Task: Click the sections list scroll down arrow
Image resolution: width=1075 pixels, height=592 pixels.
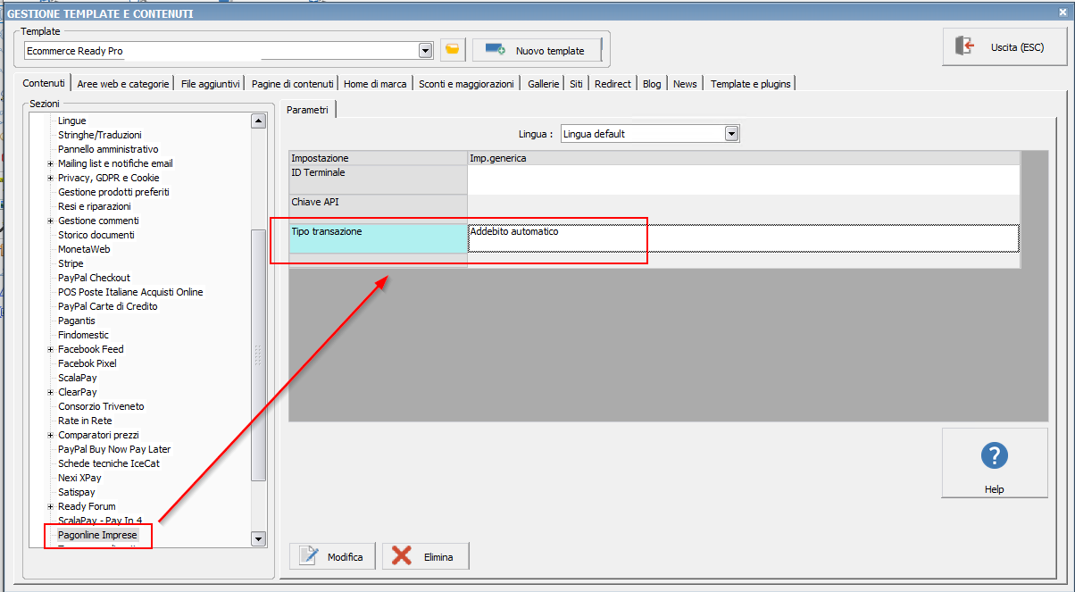Action: click(259, 538)
